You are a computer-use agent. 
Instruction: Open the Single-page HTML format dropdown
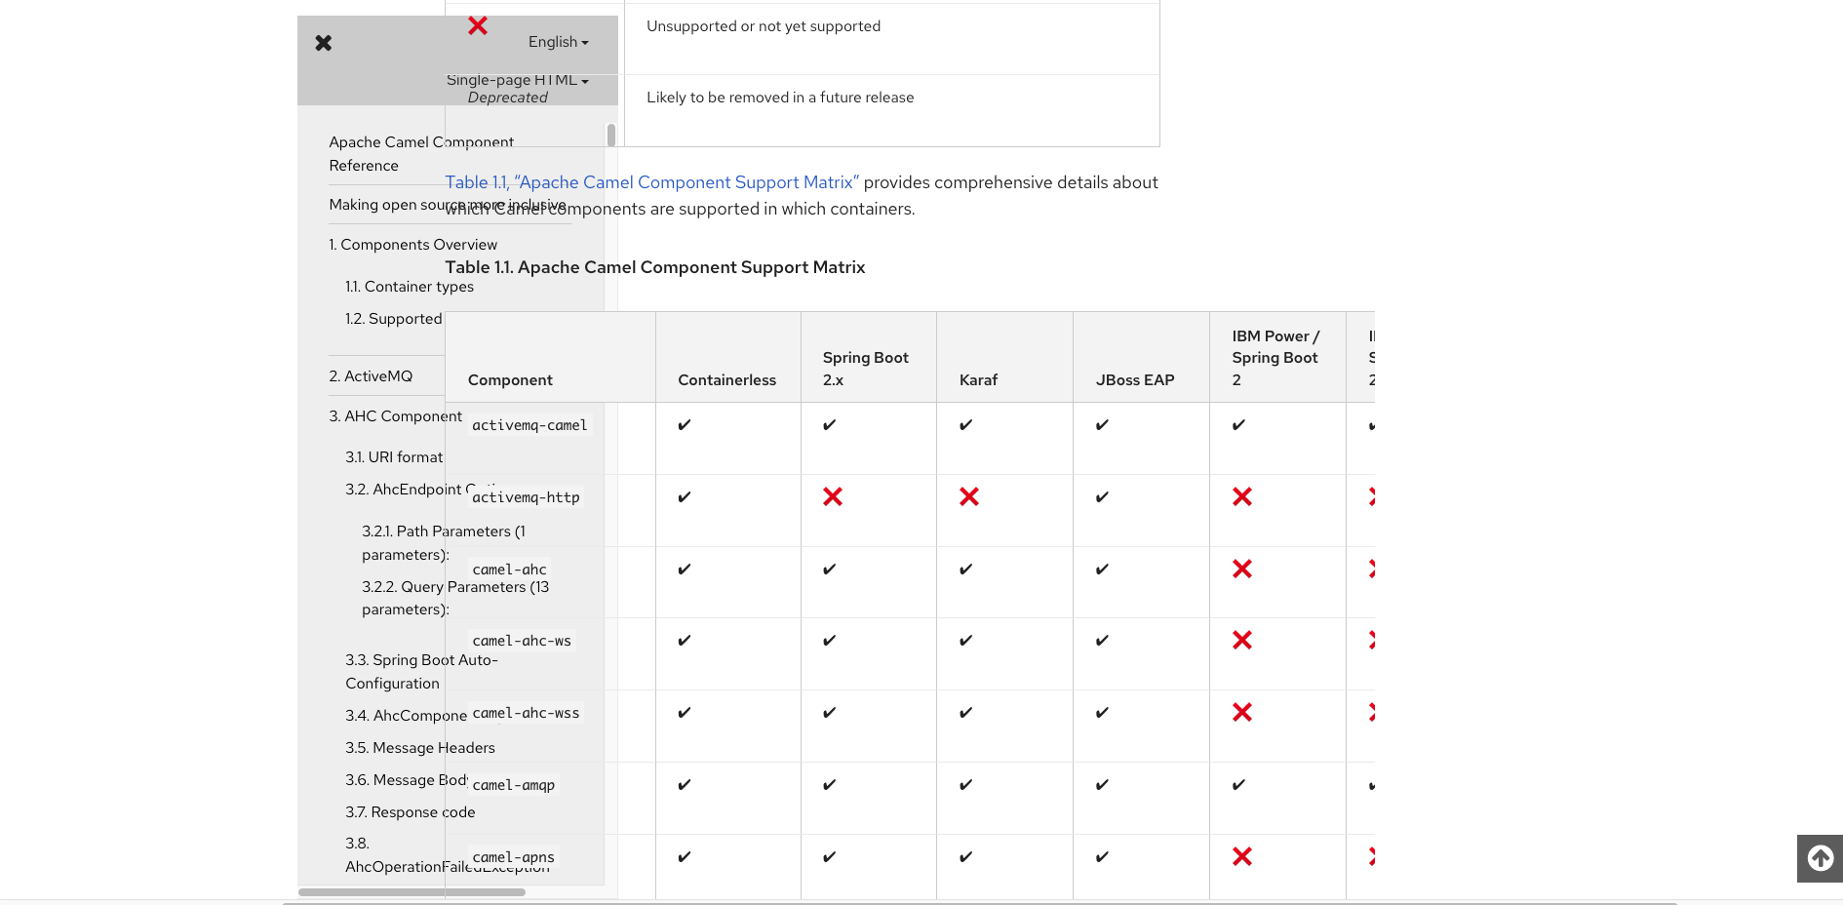tap(517, 80)
